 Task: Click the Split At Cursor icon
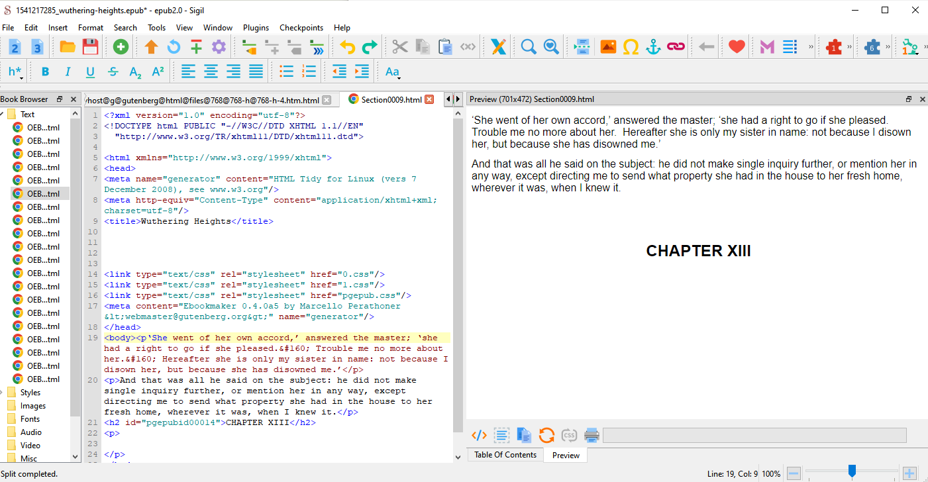pyautogui.click(x=582, y=46)
